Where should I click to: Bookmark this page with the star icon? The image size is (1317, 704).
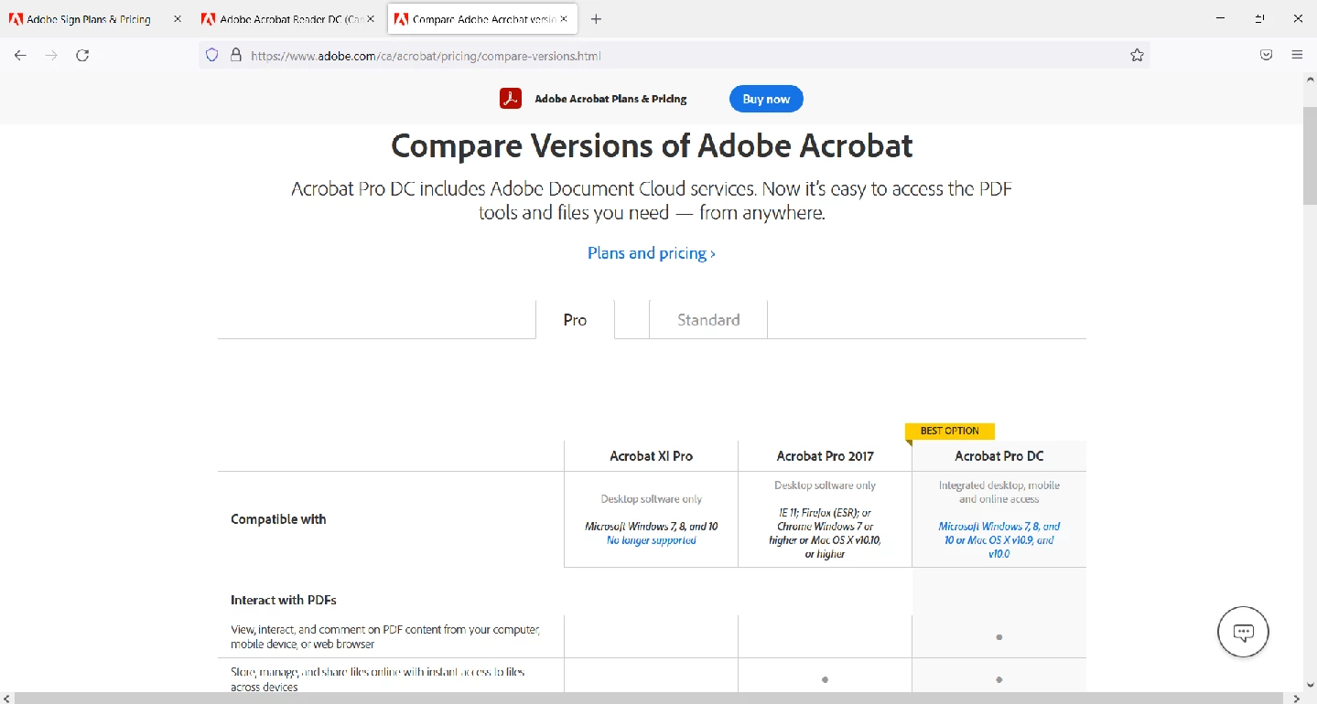point(1137,55)
